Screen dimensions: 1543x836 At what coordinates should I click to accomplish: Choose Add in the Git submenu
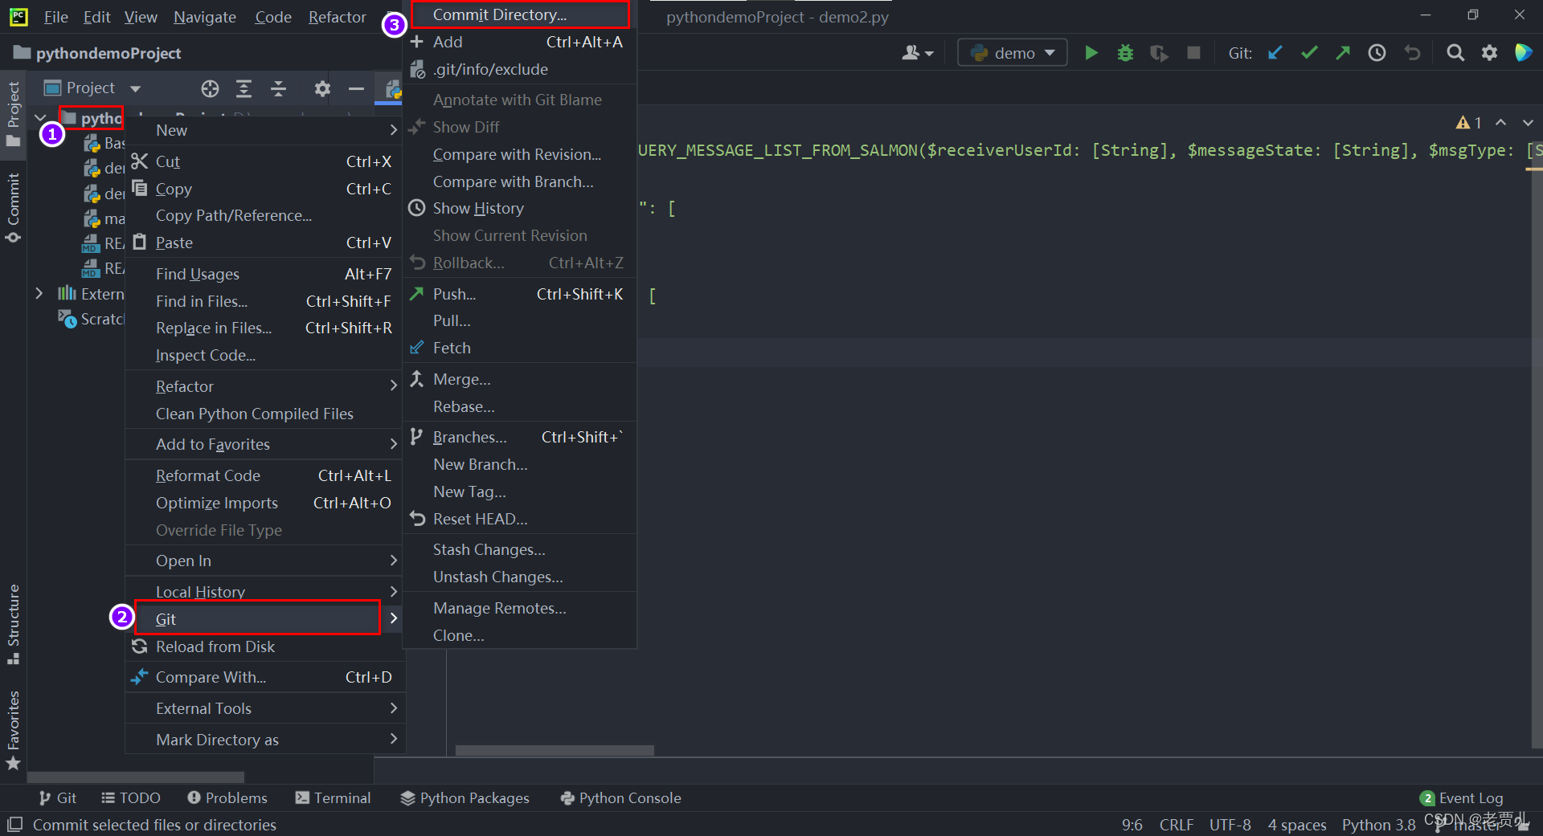tap(520, 42)
